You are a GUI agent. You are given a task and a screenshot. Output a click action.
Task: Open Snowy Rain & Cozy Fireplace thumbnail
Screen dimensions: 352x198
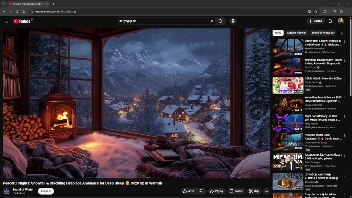288,48
